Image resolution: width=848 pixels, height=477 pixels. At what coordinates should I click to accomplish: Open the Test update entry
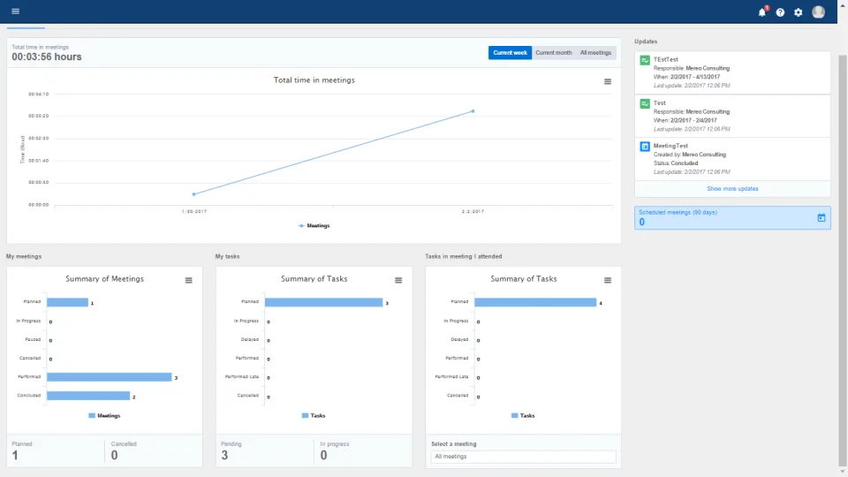[x=732, y=116]
